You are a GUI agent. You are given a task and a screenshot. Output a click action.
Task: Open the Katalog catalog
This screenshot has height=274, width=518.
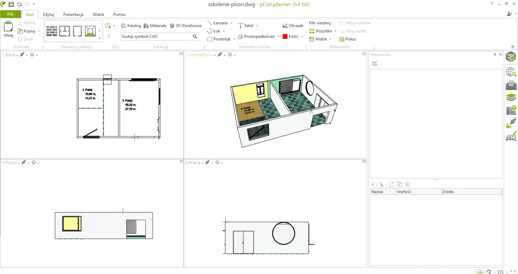(x=131, y=26)
